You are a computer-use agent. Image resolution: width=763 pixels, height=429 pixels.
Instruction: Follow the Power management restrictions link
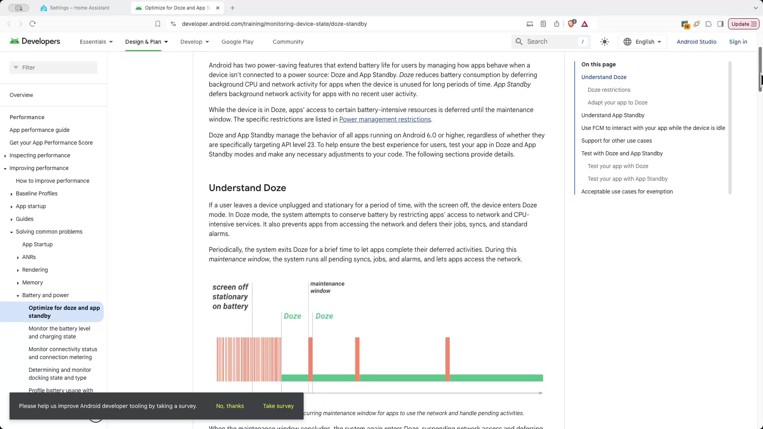tap(385, 119)
